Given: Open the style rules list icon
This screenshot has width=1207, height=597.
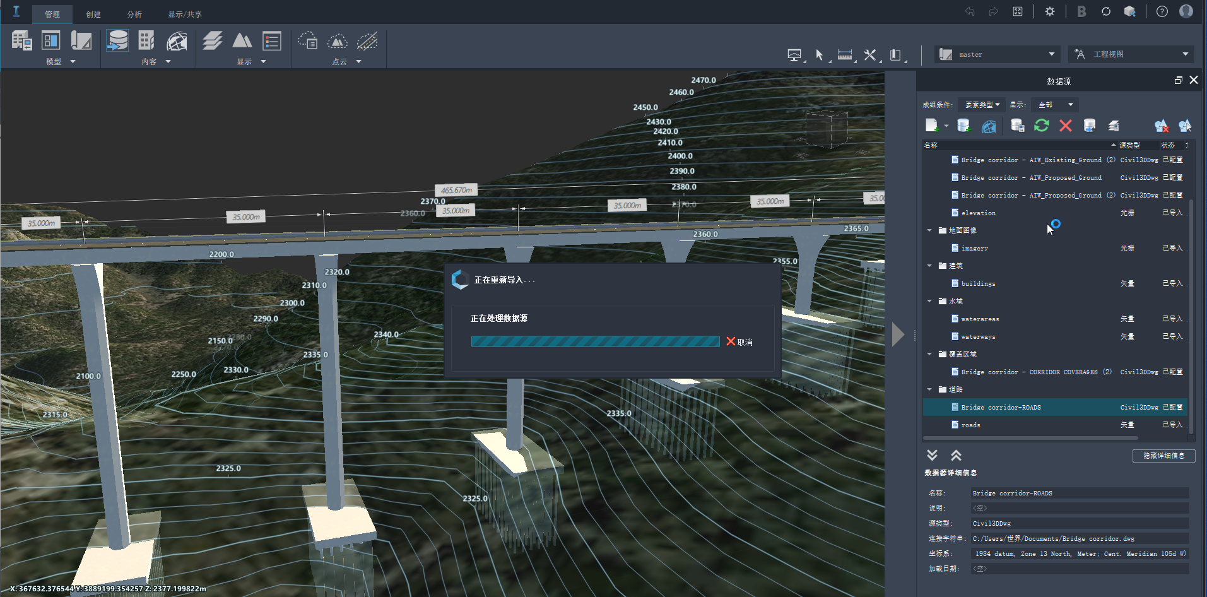Looking at the screenshot, I should point(272,41).
